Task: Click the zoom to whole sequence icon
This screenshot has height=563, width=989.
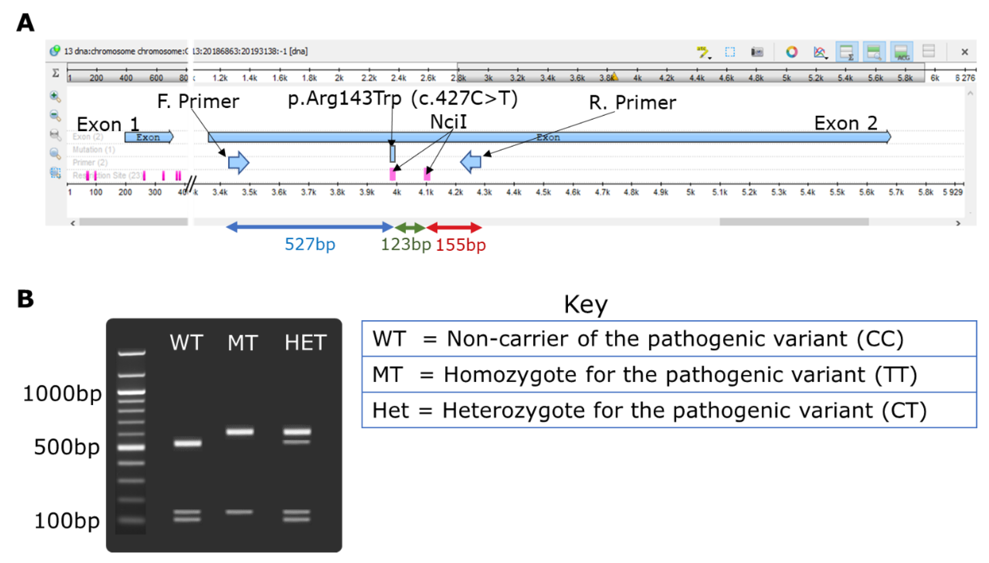Action: [55, 153]
